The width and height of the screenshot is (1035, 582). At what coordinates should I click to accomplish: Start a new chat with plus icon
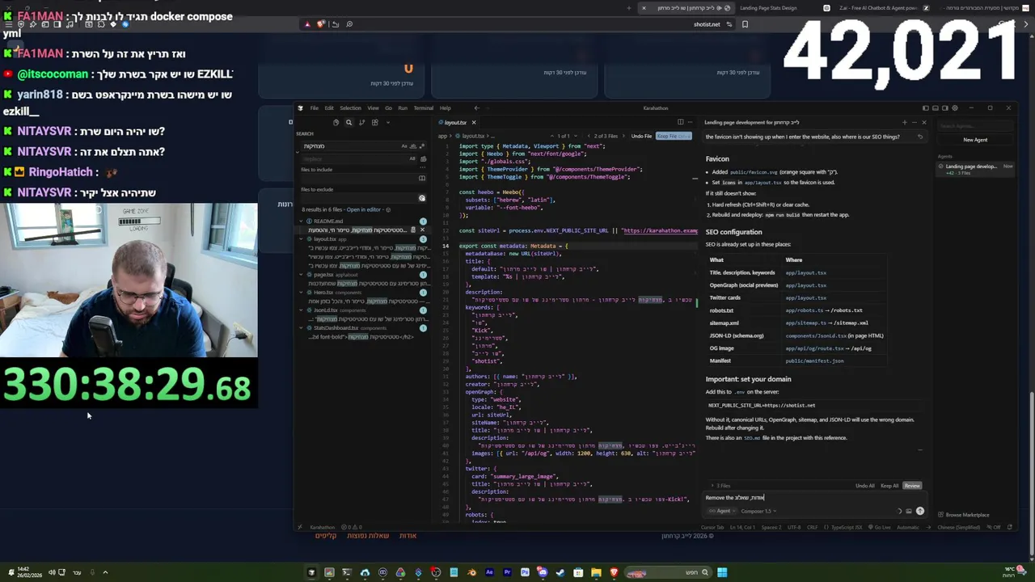[904, 122]
